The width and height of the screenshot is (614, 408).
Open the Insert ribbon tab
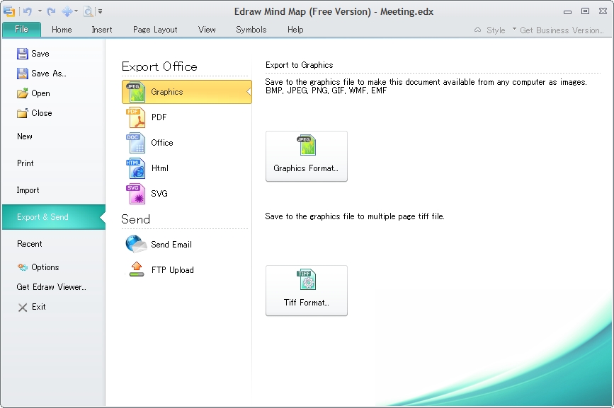[x=102, y=30]
